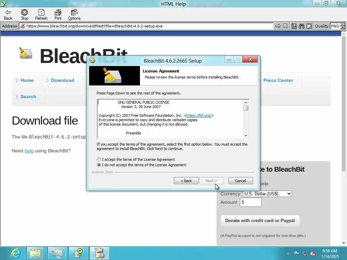The image size is (347, 260).
Task: Click the Next button in the installer
Action: [x=211, y=181]
